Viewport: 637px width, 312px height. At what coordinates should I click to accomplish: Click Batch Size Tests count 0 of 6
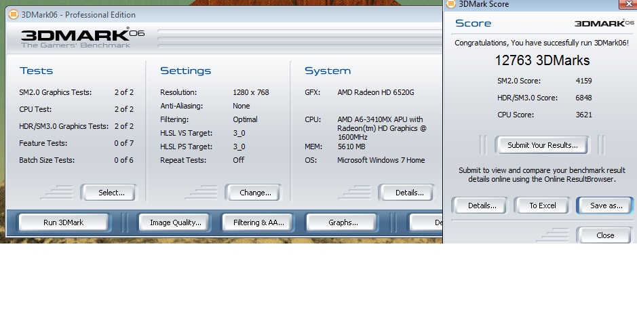click(x=124, y=160)
